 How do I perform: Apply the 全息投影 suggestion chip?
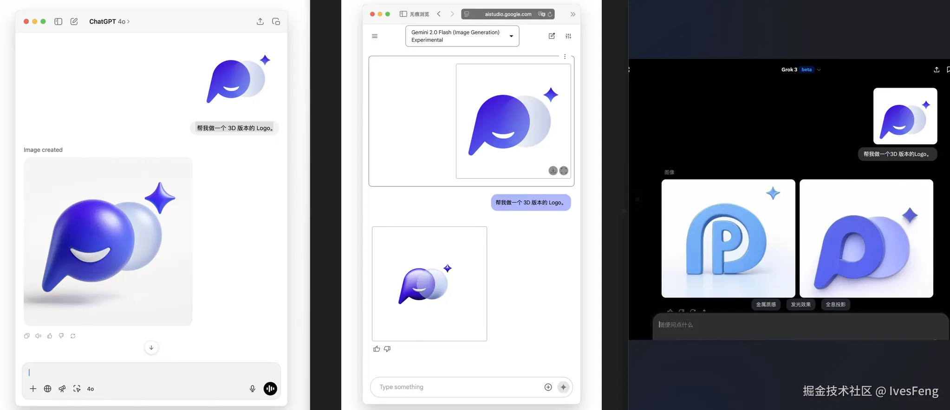(835, 304)
